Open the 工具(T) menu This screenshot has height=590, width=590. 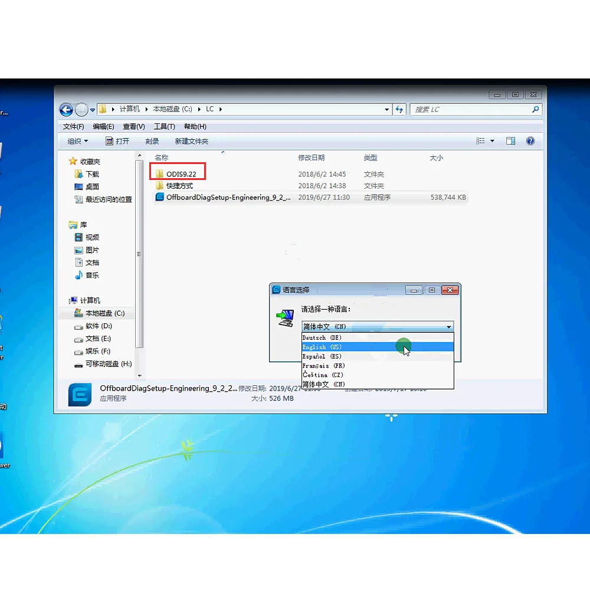pyautogui.click(x=165, y=126)
